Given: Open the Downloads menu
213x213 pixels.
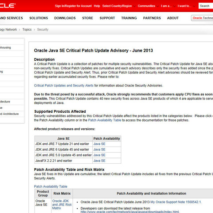Looking at the screenshot, I should [x=65, y=18].
